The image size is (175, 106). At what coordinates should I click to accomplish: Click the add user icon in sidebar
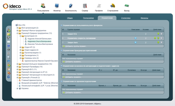(x=9, y=30)
